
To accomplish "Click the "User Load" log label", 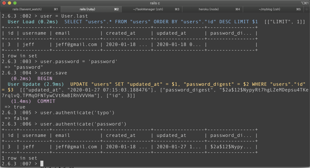I will click(x=21, y=22).
